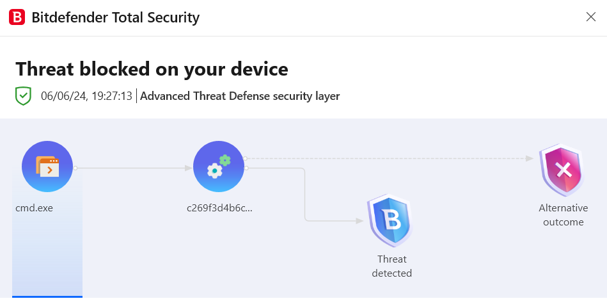Click the red Bitdefender logo icon

(17, 17)
